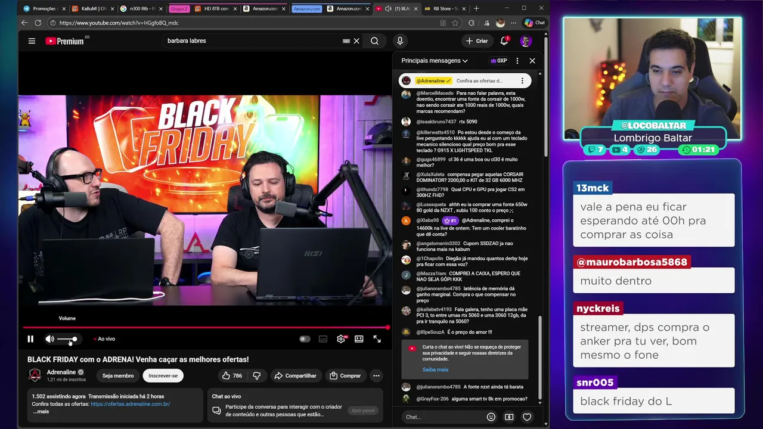Screen dimensions: 763x429
Task: Expand the Principais mensagens chat dropdown
Action: pyautogui.click(x=435, y=61)
